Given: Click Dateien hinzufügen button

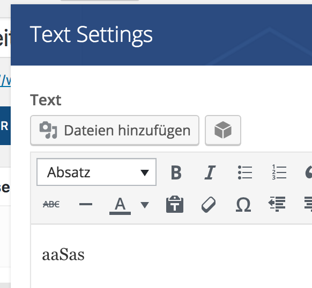Looking at the screenshot, I should (x=115, y=130).
